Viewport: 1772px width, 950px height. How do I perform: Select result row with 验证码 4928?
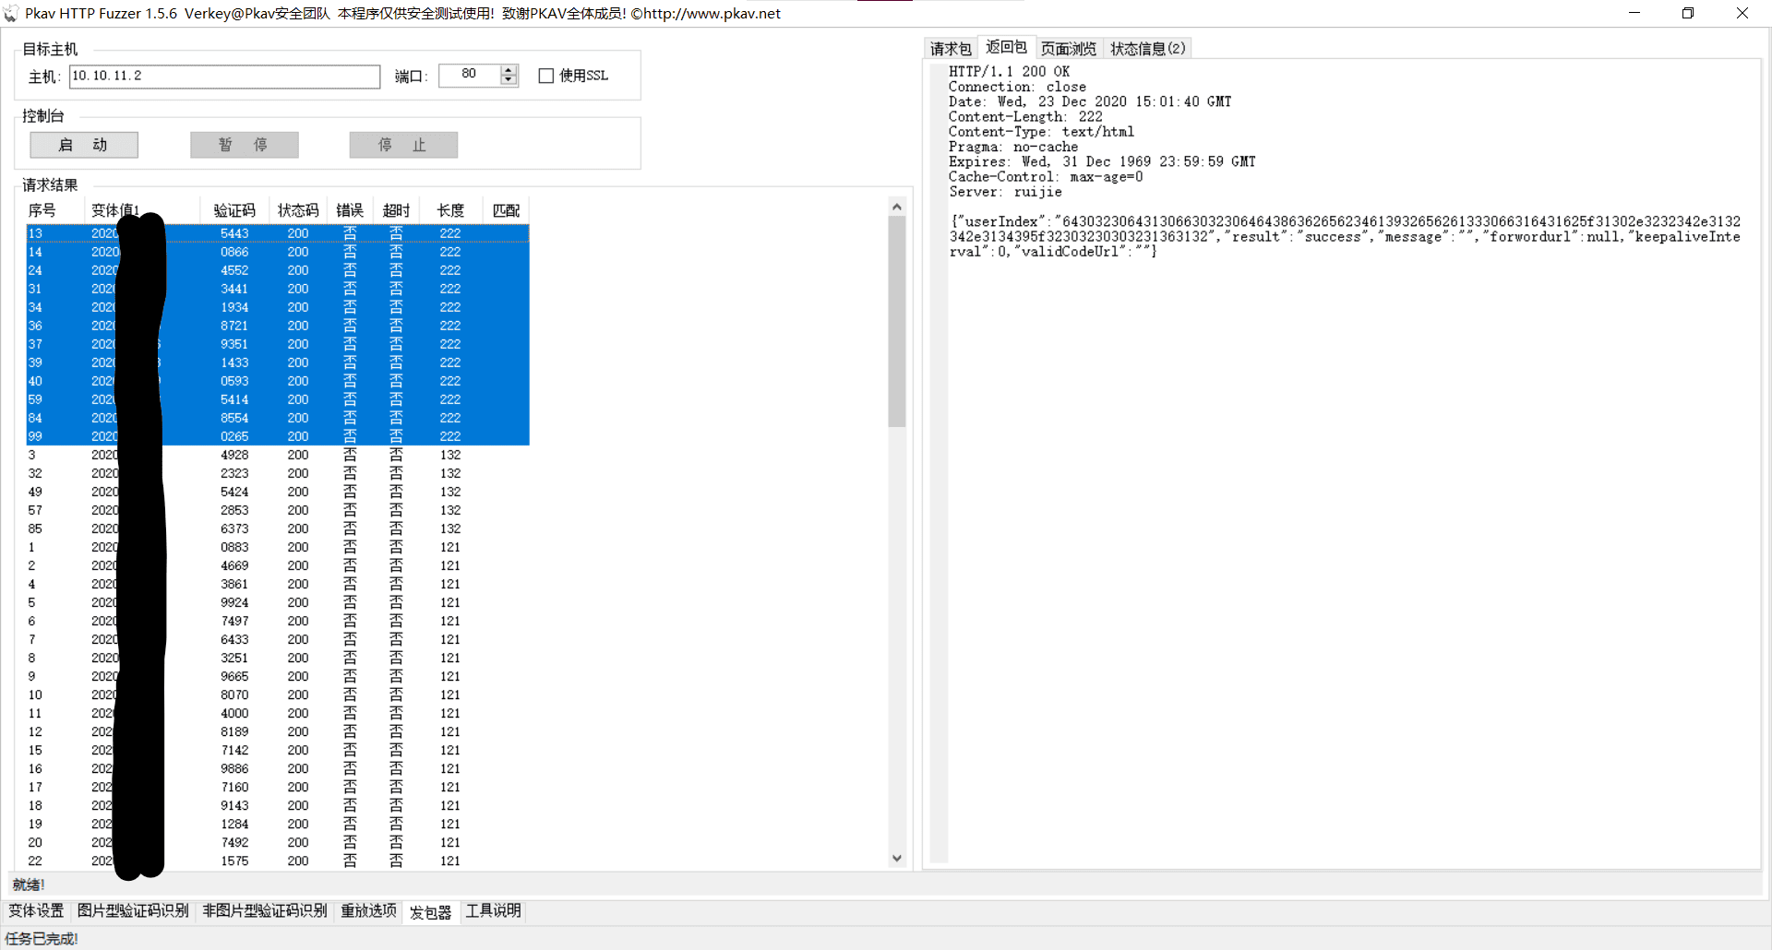234,455
